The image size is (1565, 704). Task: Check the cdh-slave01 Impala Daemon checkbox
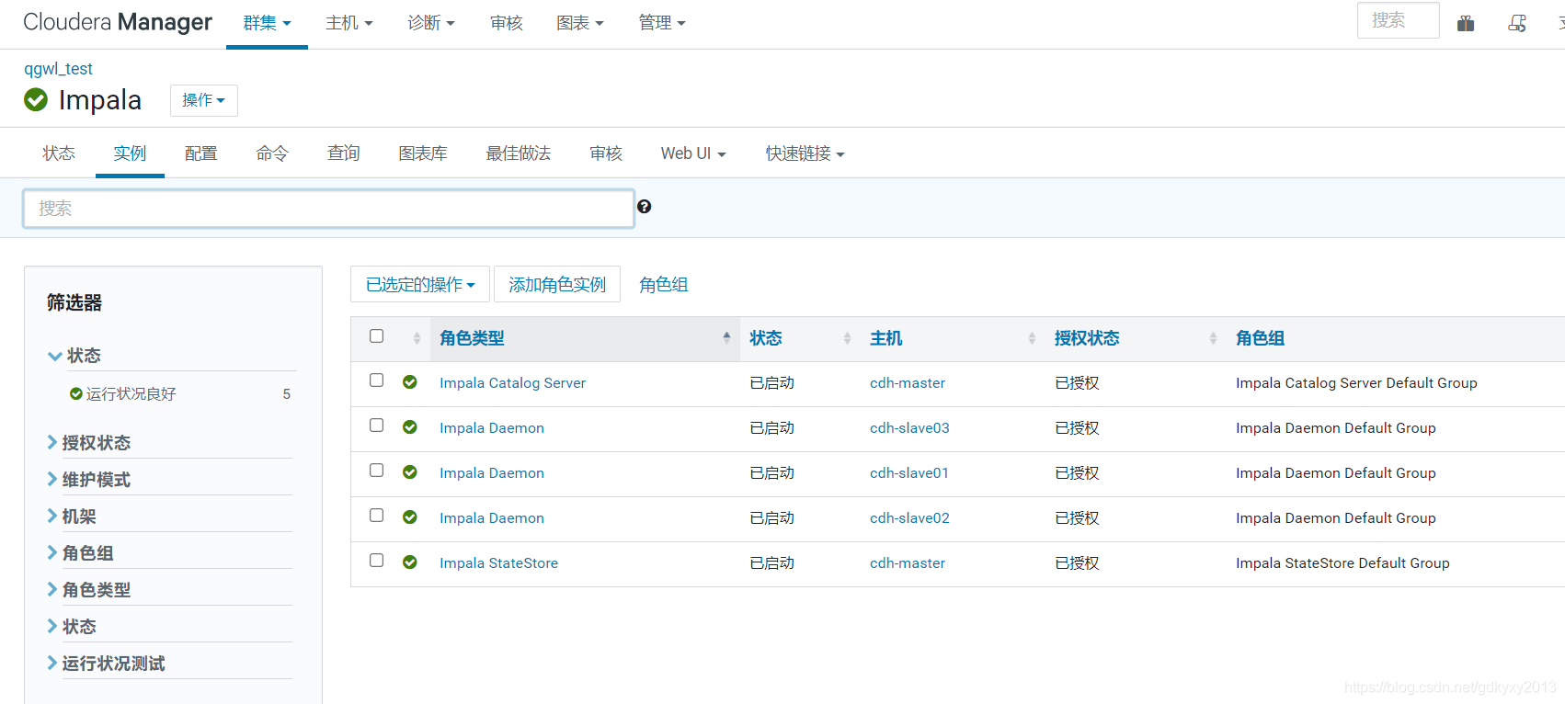(x=376, y=470)
